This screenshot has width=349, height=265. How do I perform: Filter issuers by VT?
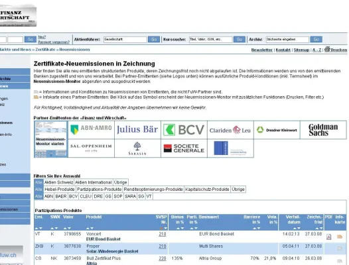(x=149, y=196)
